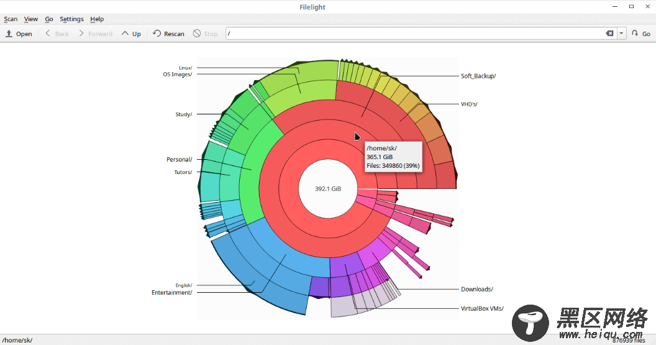Select the VHD's/ label
The height and width of the screenshot is (345, 656).
click(x=469, y=104)
